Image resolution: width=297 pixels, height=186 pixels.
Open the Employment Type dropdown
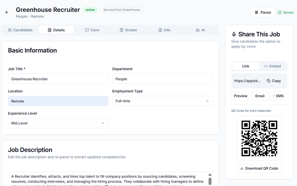[x=163, y=101]
